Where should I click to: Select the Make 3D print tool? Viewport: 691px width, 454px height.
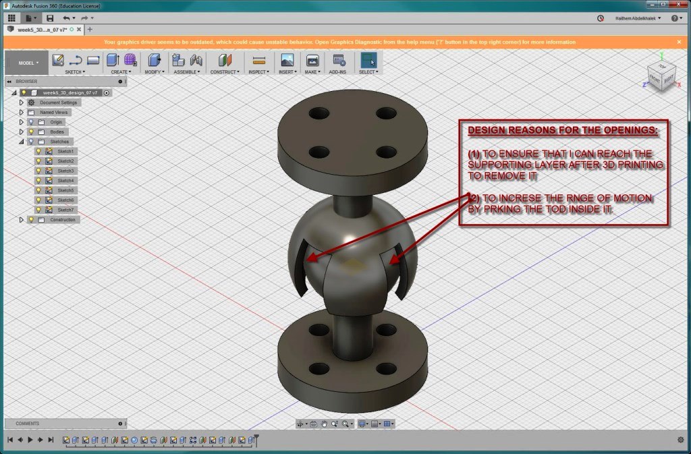pyautogui.click(x=312, y=60)
